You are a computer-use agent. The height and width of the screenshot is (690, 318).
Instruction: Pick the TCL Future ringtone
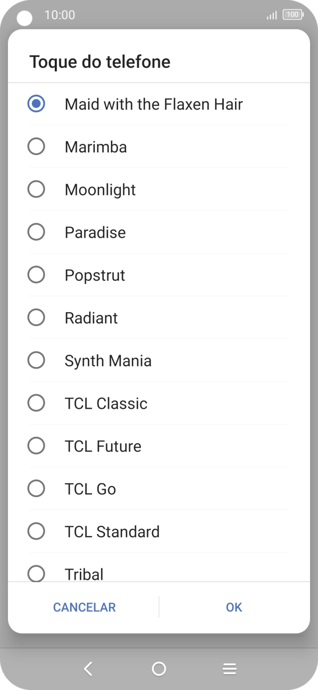(159, 446)
